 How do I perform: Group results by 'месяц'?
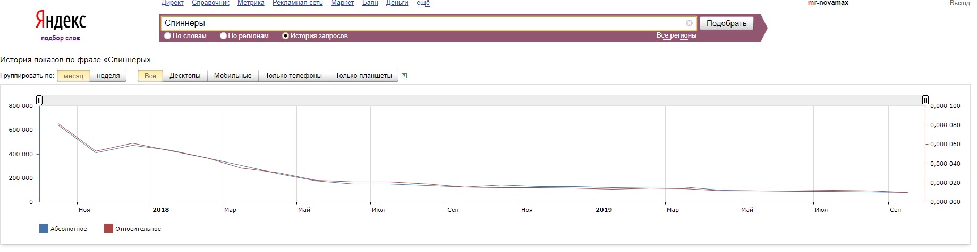point(73,76)
